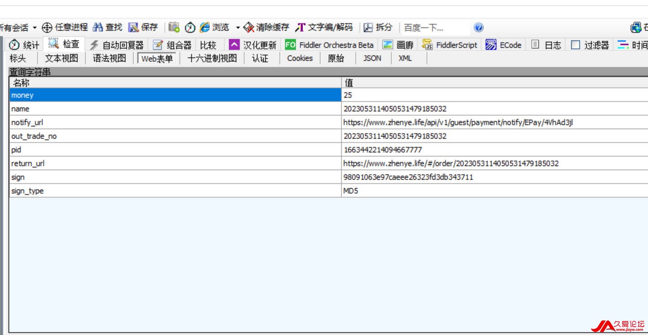The height and width of the screenshot is (335, 648).
Task: Switch to the 画廊 gallery tab
Action: coord(398,45)
